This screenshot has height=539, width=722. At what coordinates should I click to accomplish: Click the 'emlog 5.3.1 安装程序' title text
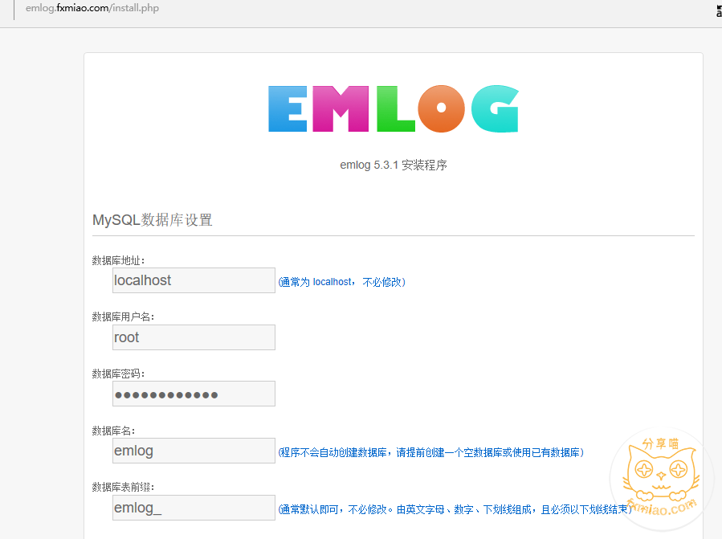(394, 165)
